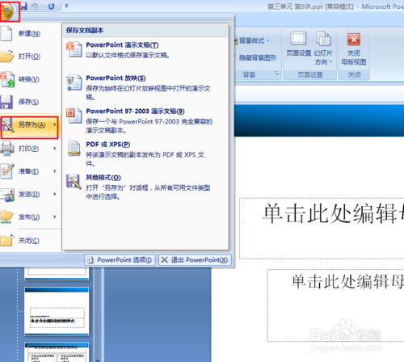
Task: Click the thumbnail pane scroll down arrow
Action: 98,360
